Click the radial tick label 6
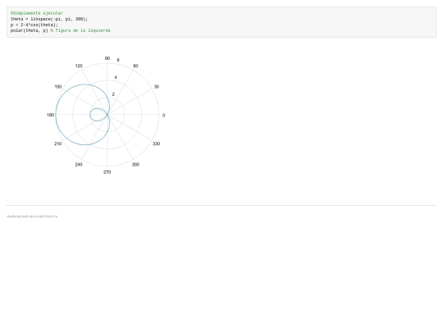The image size is (443, 332). coord(118,60)
